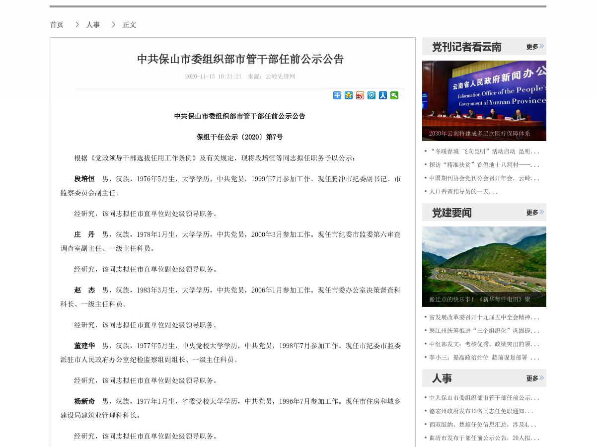Open more sharing options with the plus icon

click(337, 95)
